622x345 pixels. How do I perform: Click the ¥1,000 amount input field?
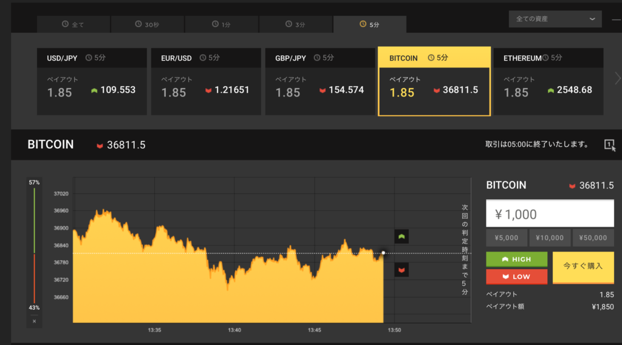point(550,214)
